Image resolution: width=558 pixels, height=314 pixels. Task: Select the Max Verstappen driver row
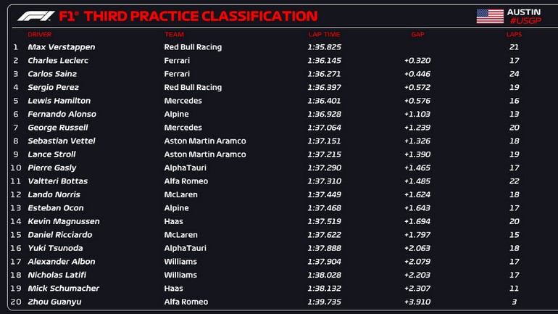(62, 47)
